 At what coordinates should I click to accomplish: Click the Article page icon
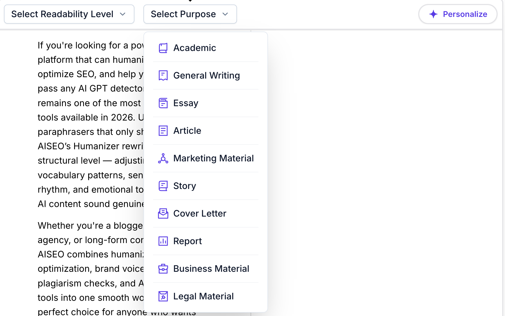(163, 131)
